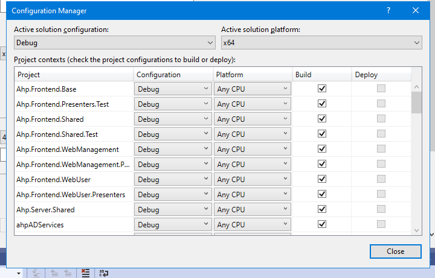Disable Build for ahpADServices
435x278 pixels.
coord(322,224)
